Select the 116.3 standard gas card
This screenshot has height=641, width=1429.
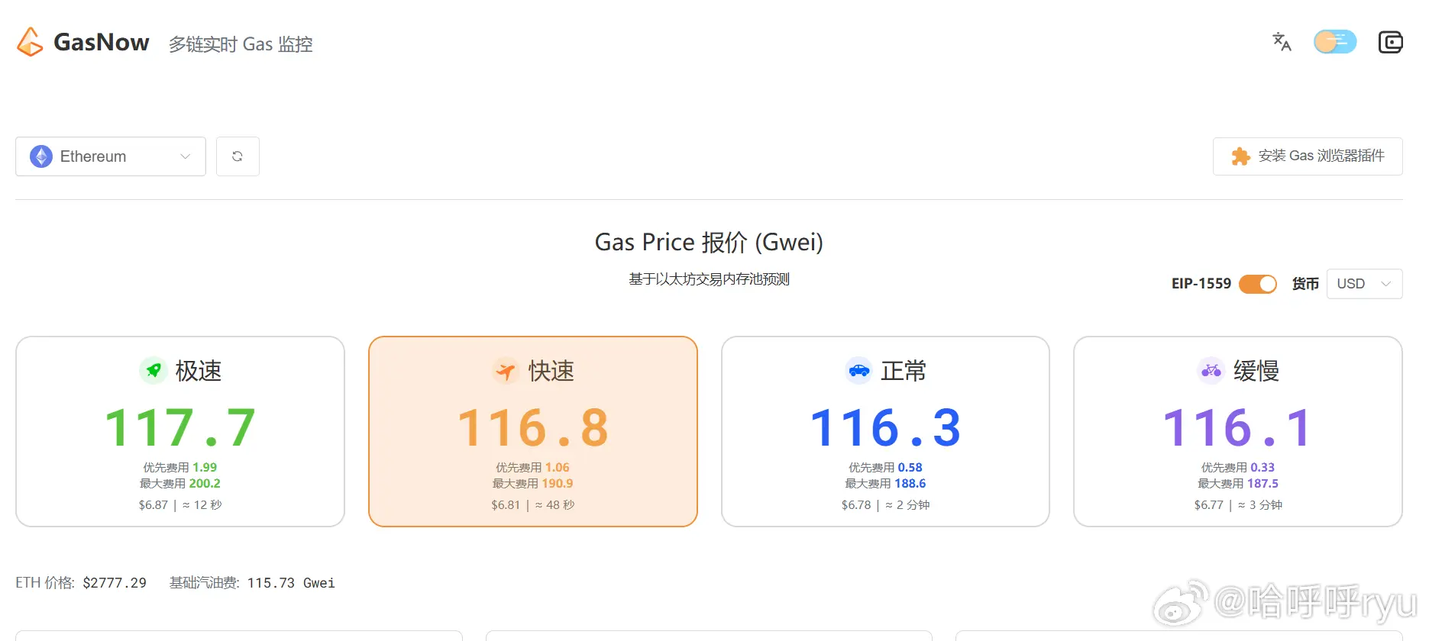tap(885, 431)
